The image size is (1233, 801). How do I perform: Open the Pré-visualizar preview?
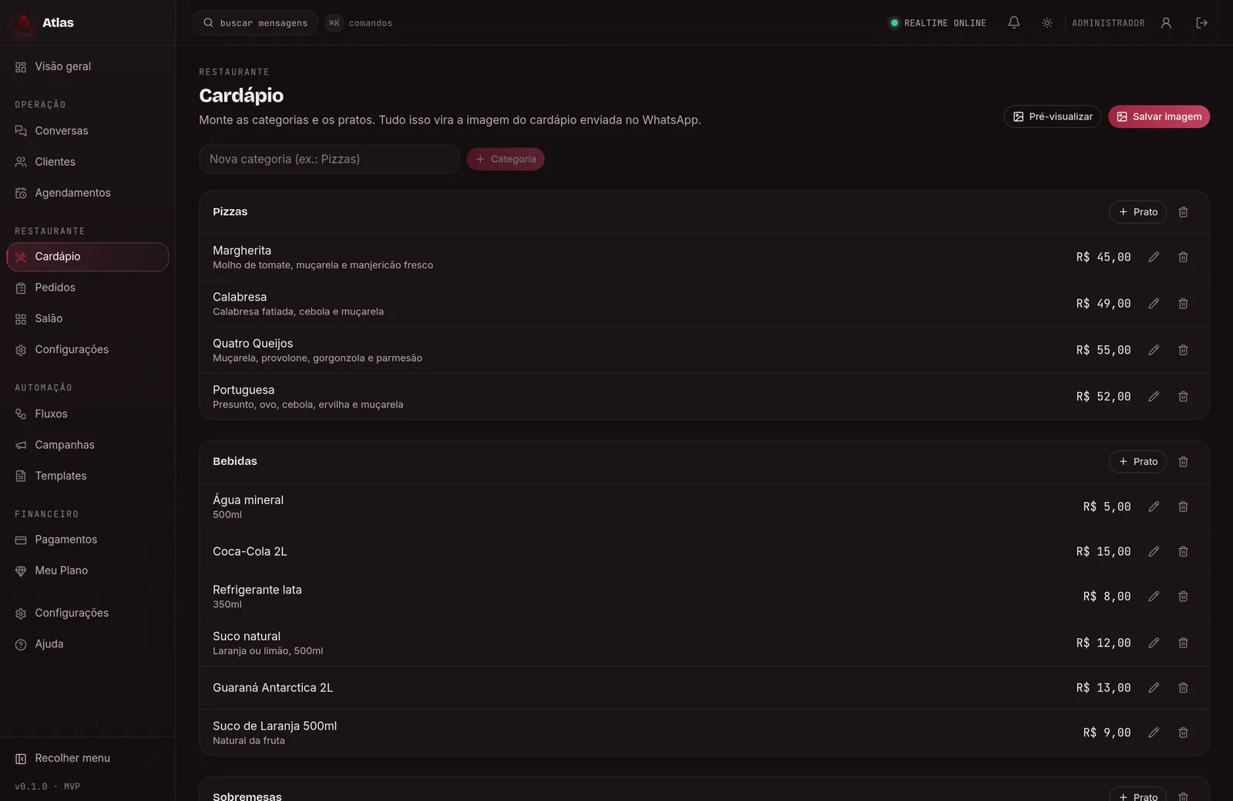tap(1053, 116)
